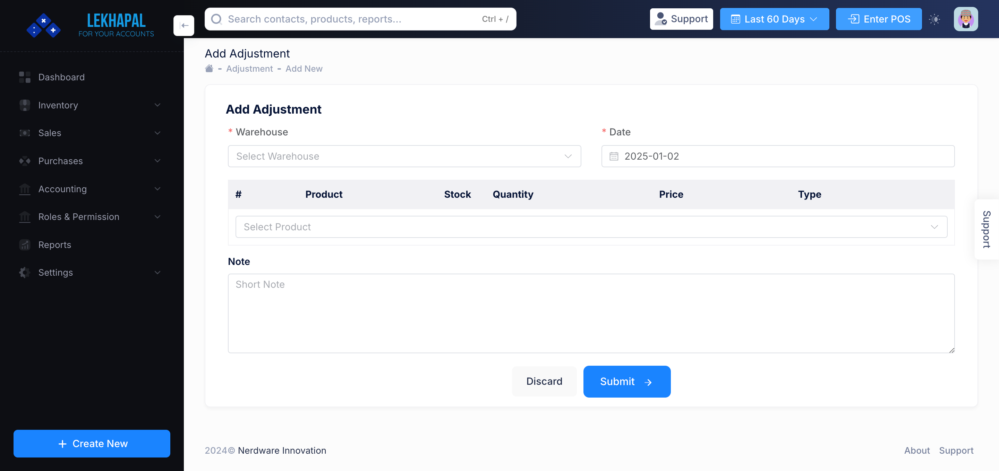Open the user avatar menu
999x471 pixels.
click(966, 19)
